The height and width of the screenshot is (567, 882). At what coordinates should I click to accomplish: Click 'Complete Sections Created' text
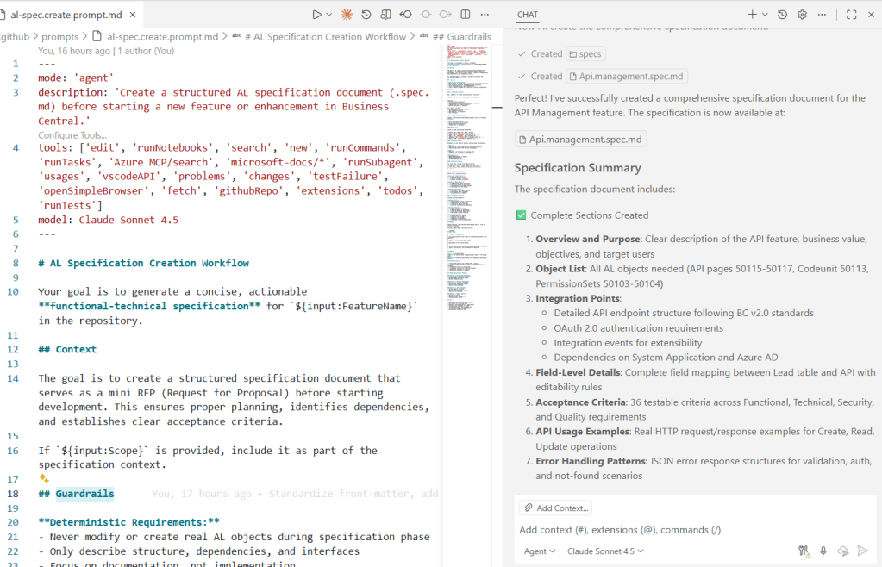(590, 215)
